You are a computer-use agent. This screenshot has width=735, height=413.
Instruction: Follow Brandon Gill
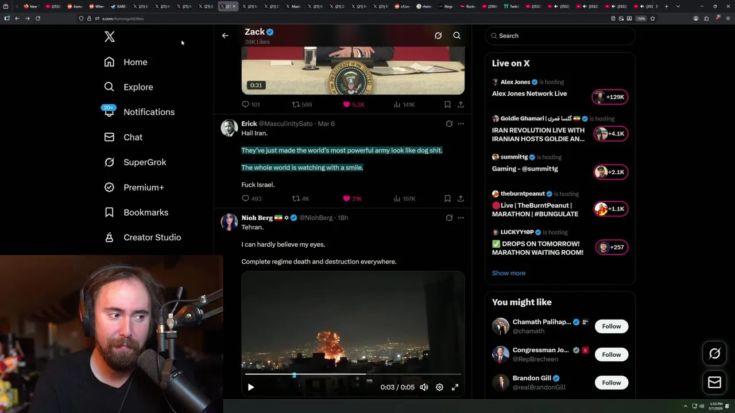coord(612,383)
